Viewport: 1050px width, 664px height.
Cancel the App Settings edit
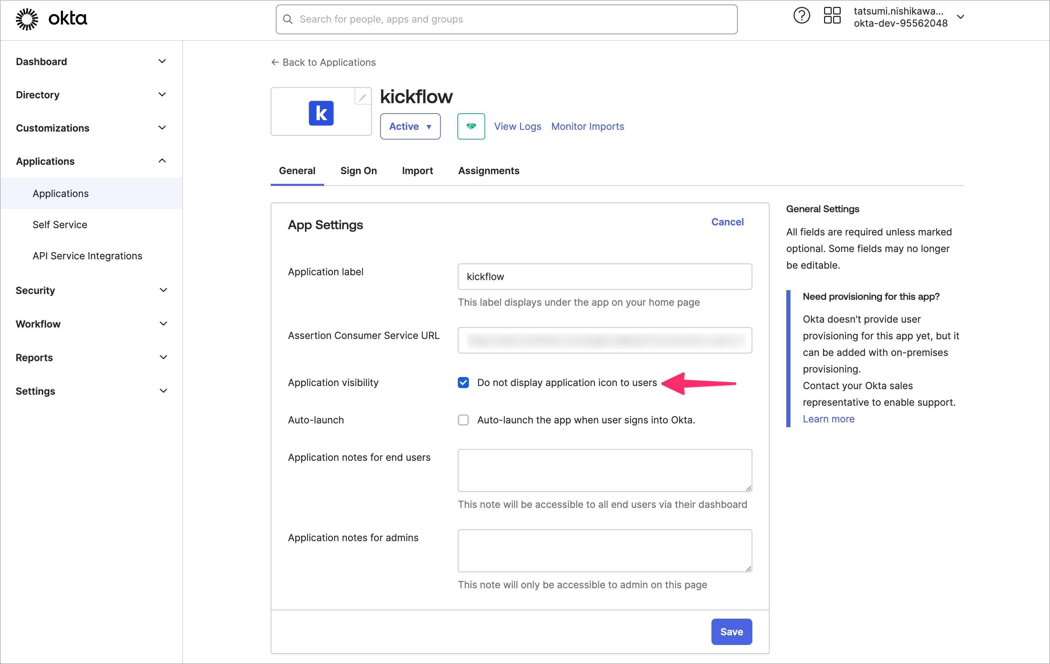(x=727, y=222)
